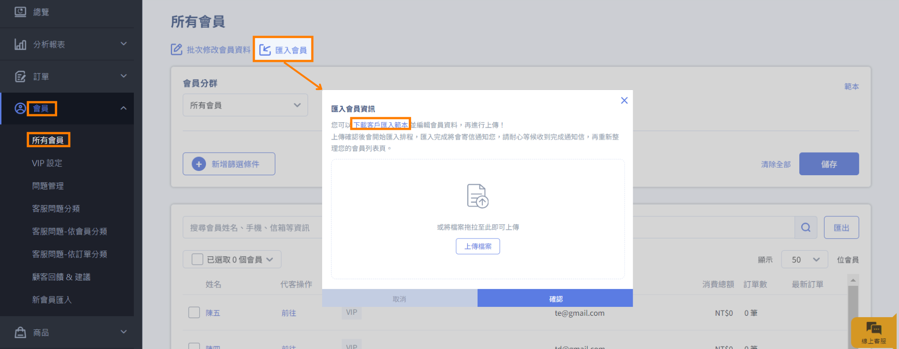This screenshot has height=349, width=899.
Task: Click the 分析報表 chart icon
Action: (20, 44)
